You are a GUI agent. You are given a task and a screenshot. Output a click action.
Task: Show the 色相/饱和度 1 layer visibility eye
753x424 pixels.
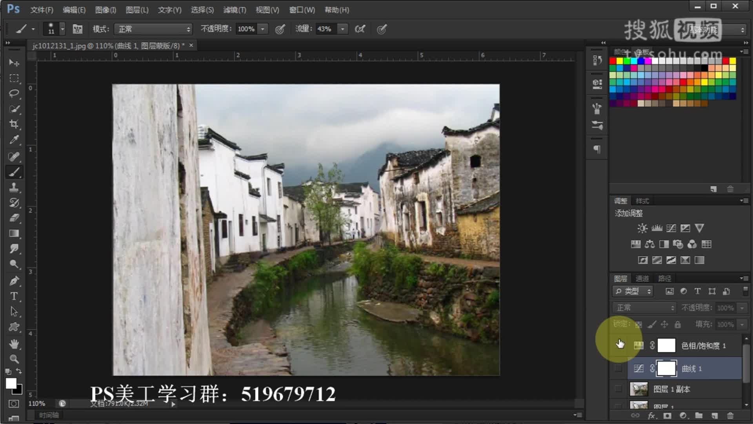point(620,345)
